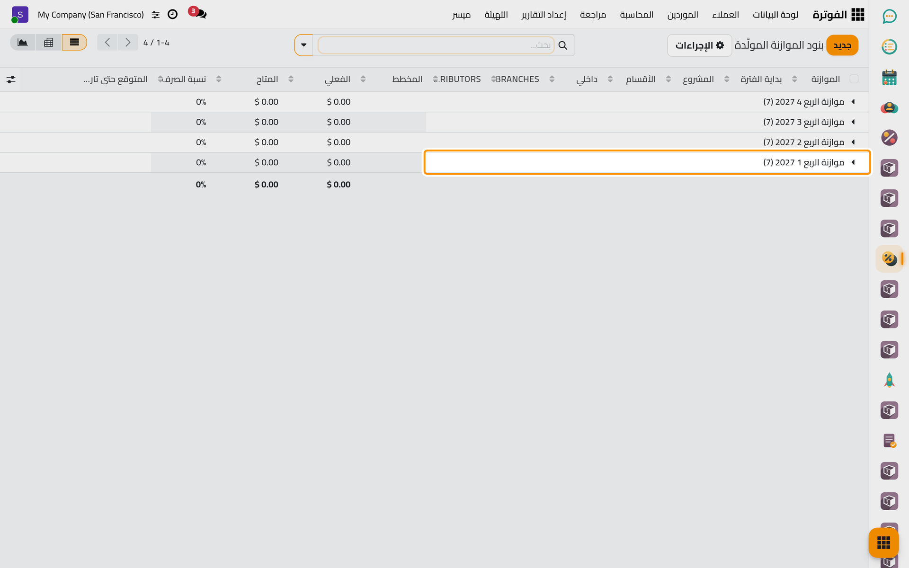
Task: Switch to pivot table view
Action: click(49, 42)
